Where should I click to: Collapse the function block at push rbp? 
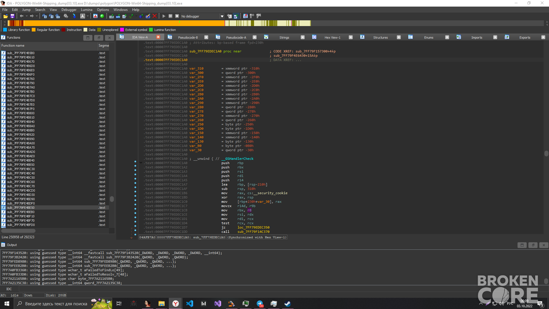[141, 163]
